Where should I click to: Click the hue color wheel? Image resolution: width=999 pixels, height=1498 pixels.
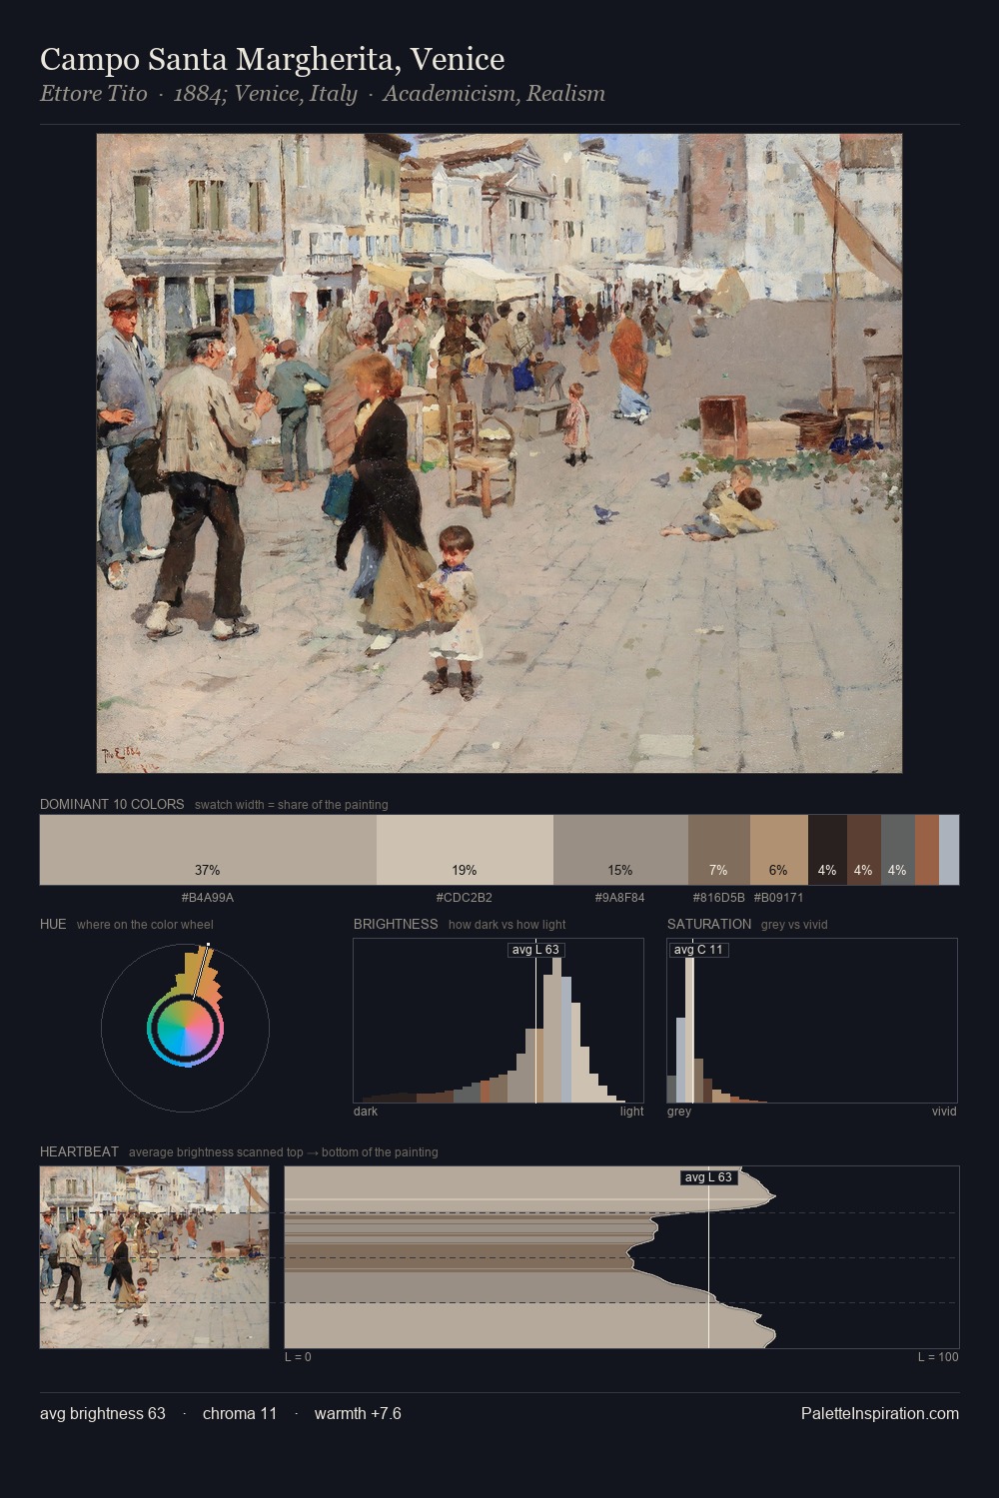point(185,1028)
